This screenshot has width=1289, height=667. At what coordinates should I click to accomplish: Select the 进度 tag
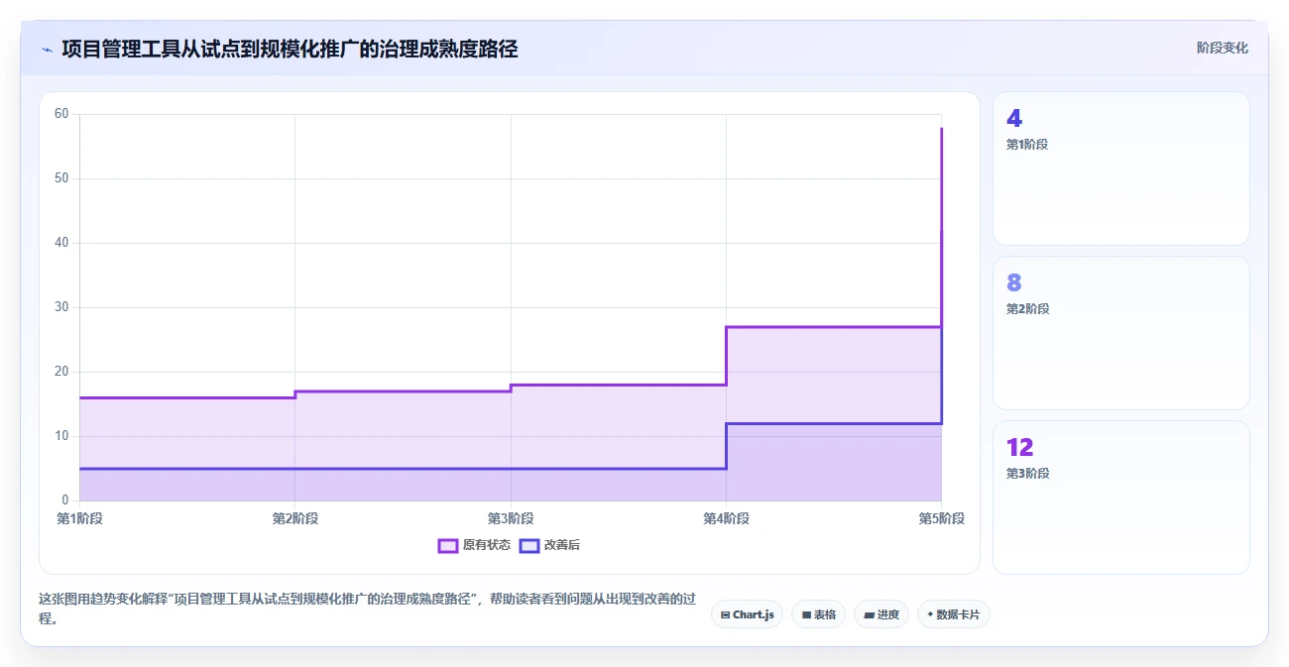point(880,614)
